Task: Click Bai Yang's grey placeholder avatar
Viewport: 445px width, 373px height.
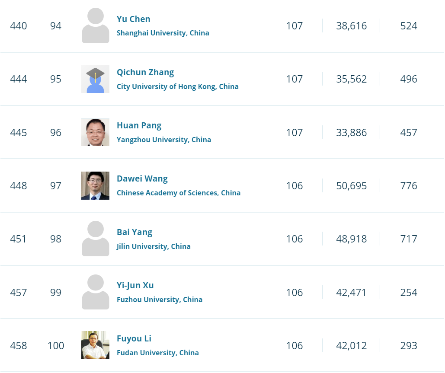Action: [x=95, y=239]
